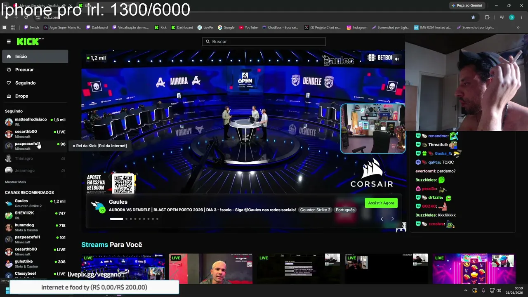Open IMG 0264 hosted bookmark
This screenshot has height=297, width=528.
click(433, 28)
